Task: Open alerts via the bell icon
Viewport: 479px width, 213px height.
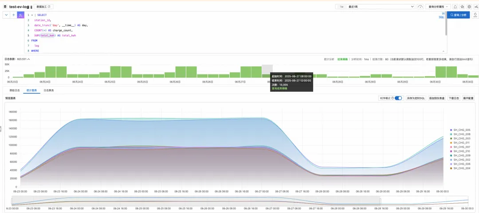Action: 455,6
